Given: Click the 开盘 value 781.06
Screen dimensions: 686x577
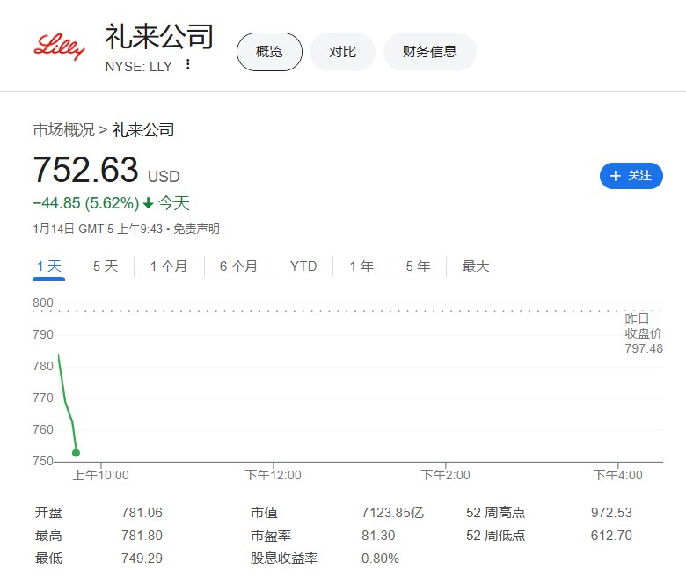Looking at the screenshot, I should 142,512.
